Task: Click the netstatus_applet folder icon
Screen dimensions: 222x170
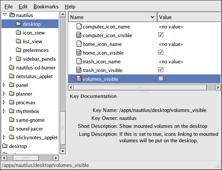Action: 11,76
